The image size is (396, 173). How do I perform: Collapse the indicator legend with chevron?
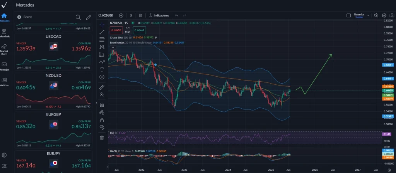point(113,47)
